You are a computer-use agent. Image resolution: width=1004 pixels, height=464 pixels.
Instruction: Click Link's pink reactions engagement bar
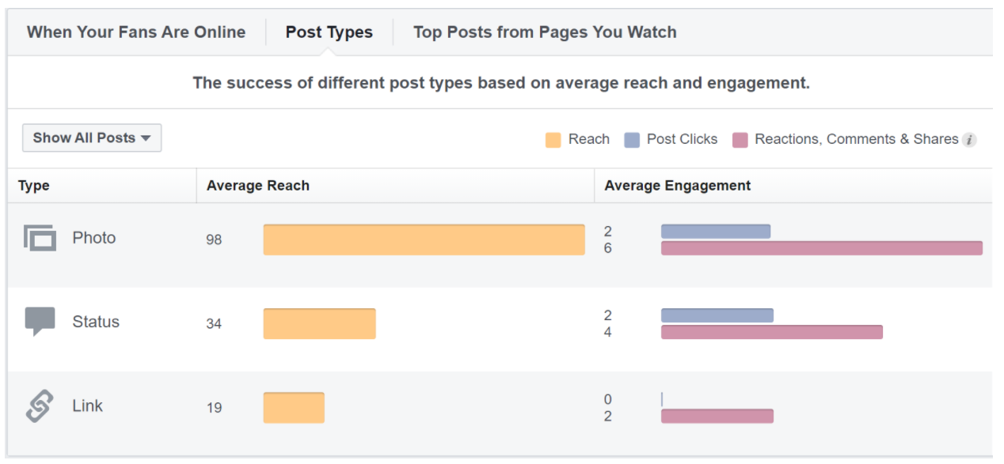(717, 416)
